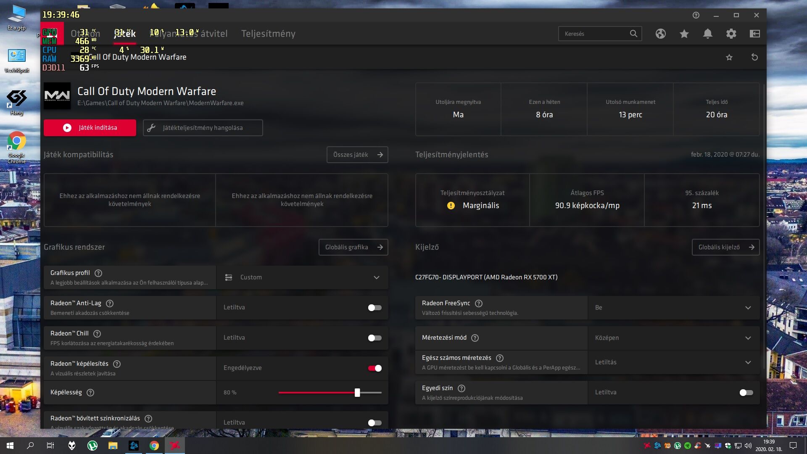
Task: Toggle Radeon Anti-Lag switch
Action: 374,308
